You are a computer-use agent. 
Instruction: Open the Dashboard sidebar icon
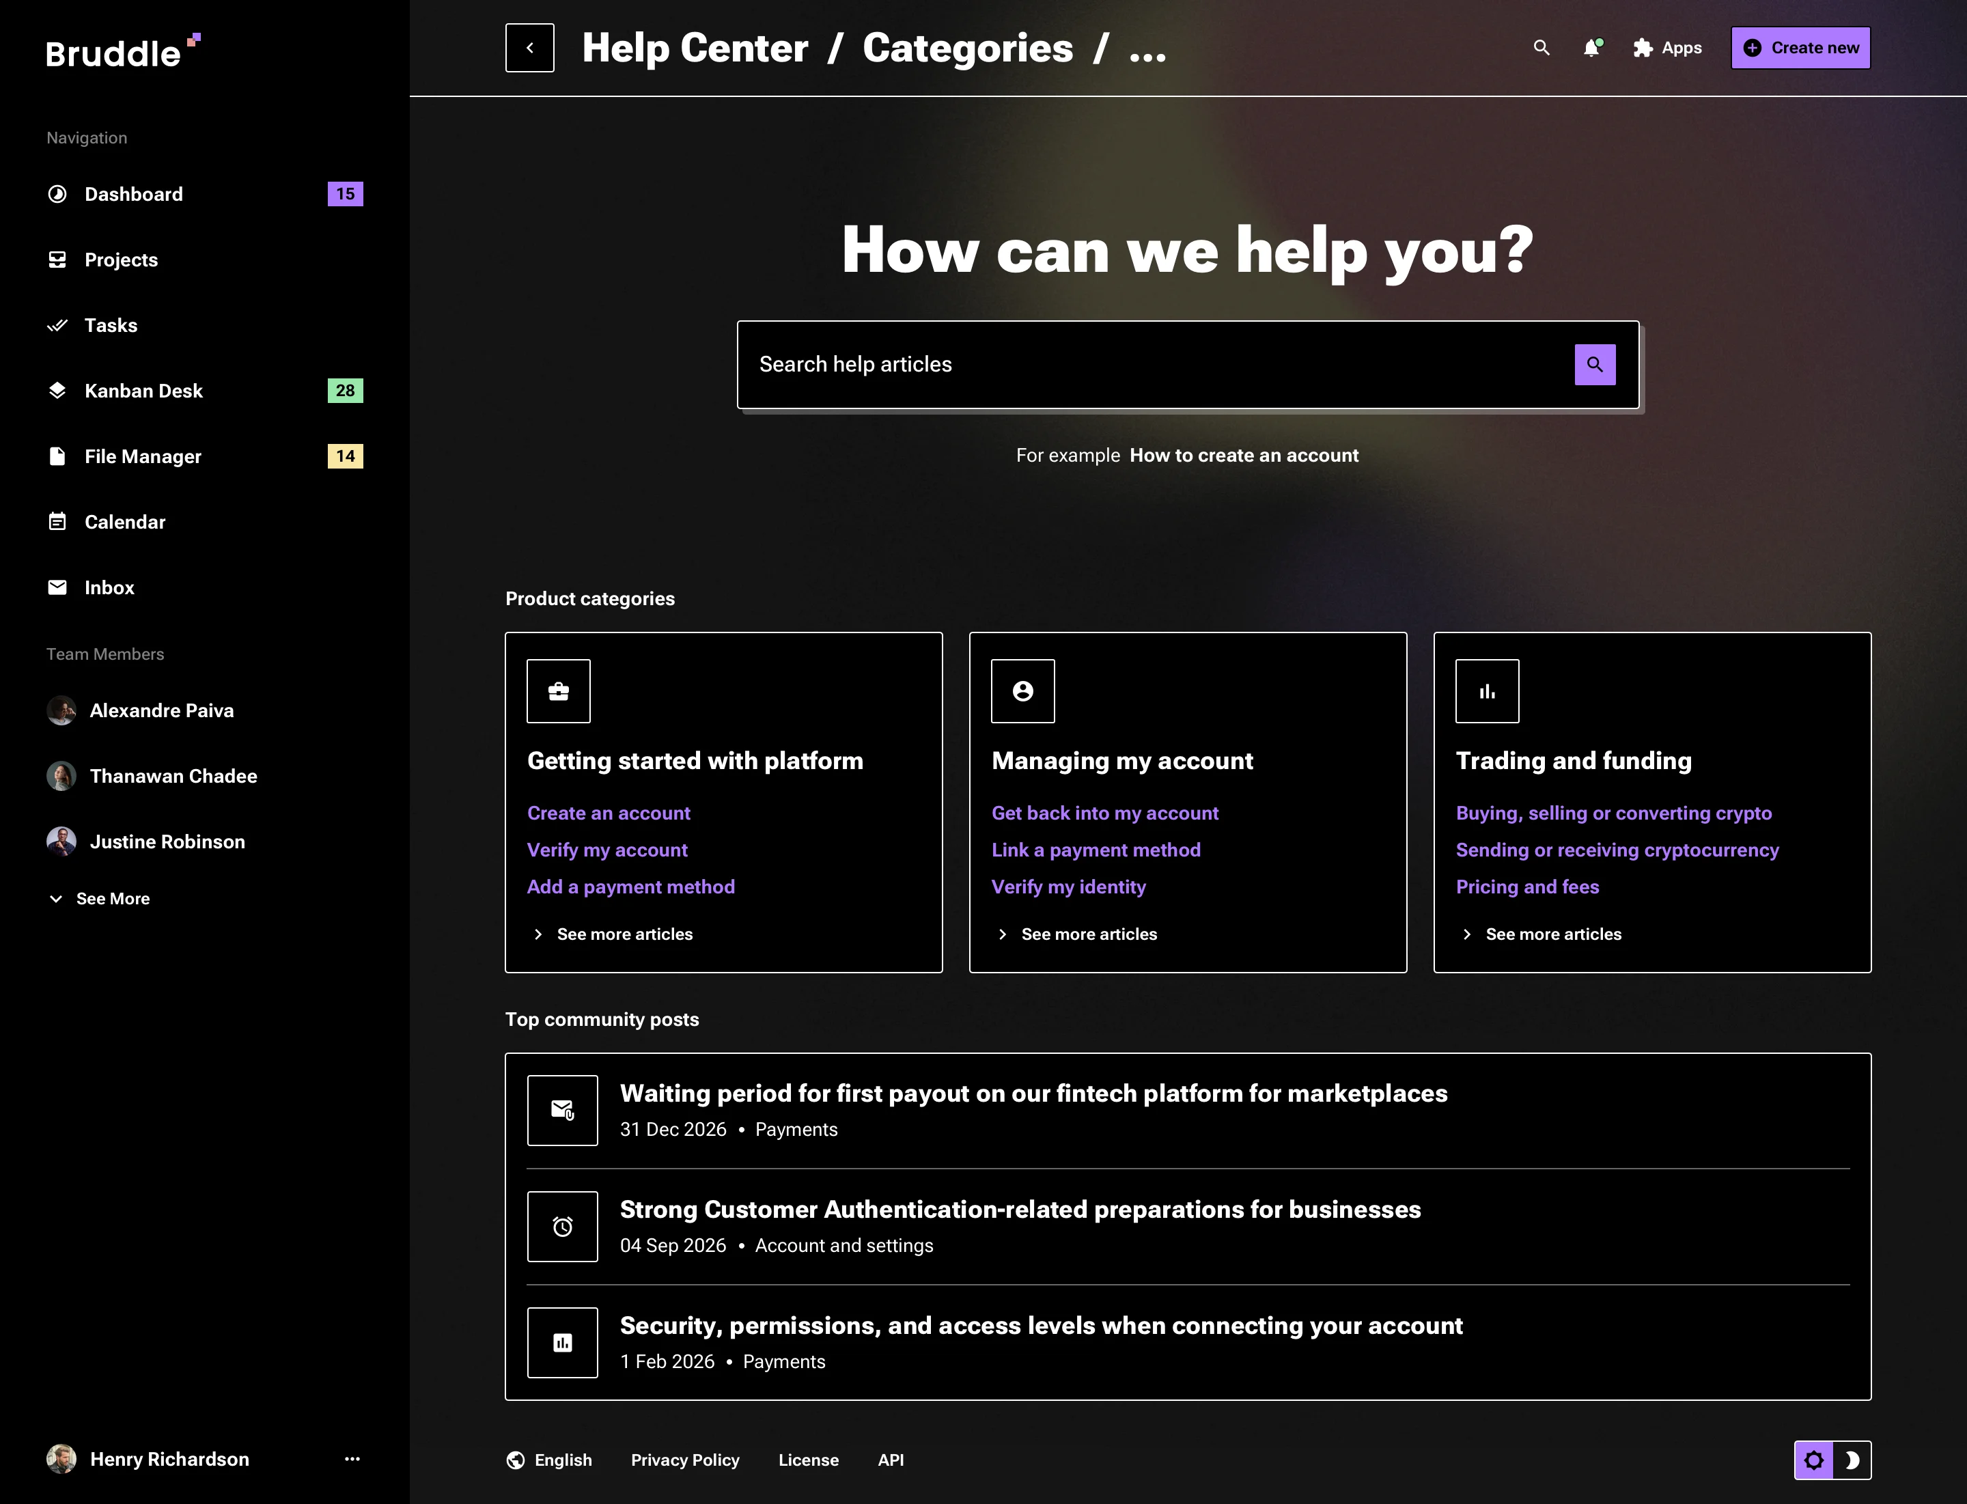click(57, 193)
